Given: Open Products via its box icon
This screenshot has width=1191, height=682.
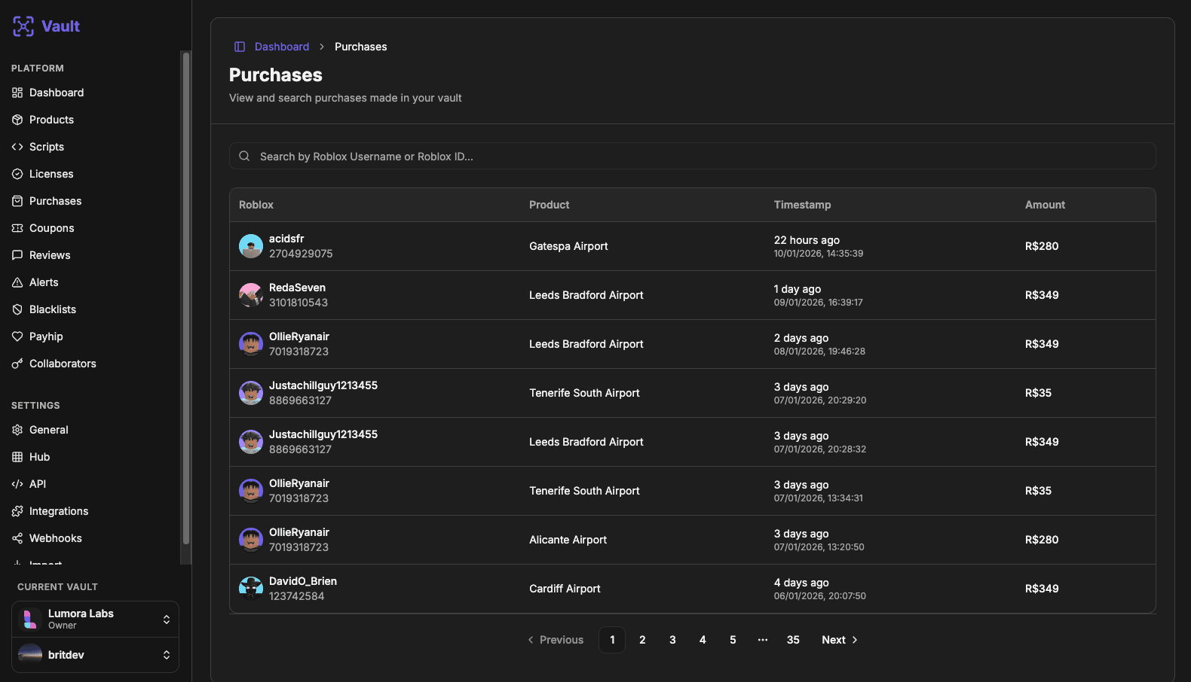Looking at the screenshot, I should pyautogui.click(x=17, y=120).
